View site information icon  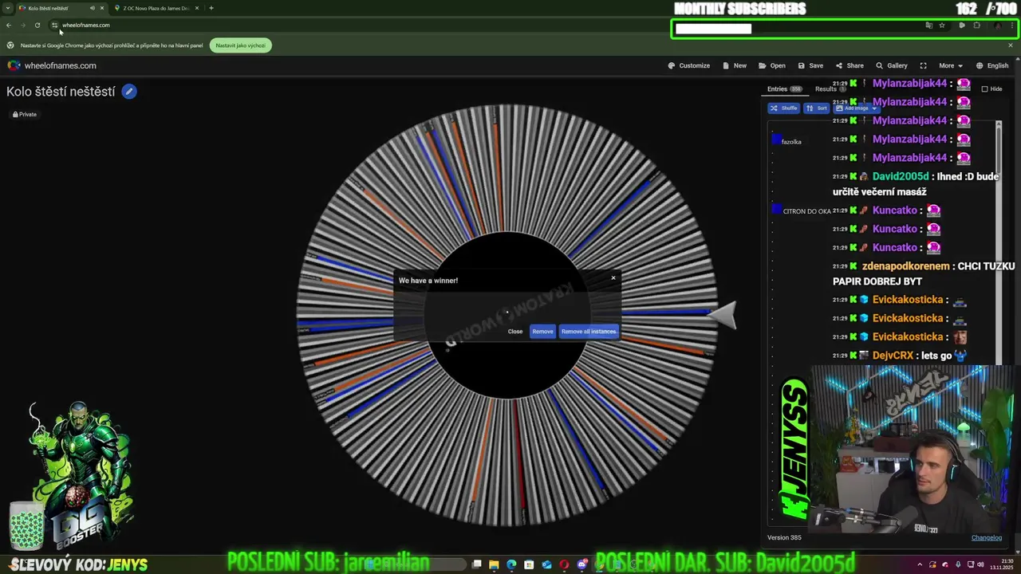point(54,25)
